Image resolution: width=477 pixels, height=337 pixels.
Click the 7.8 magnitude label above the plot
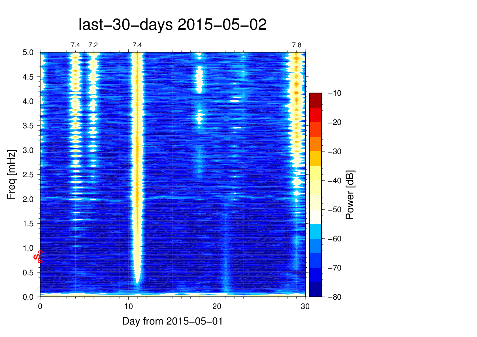click(297, 45)
